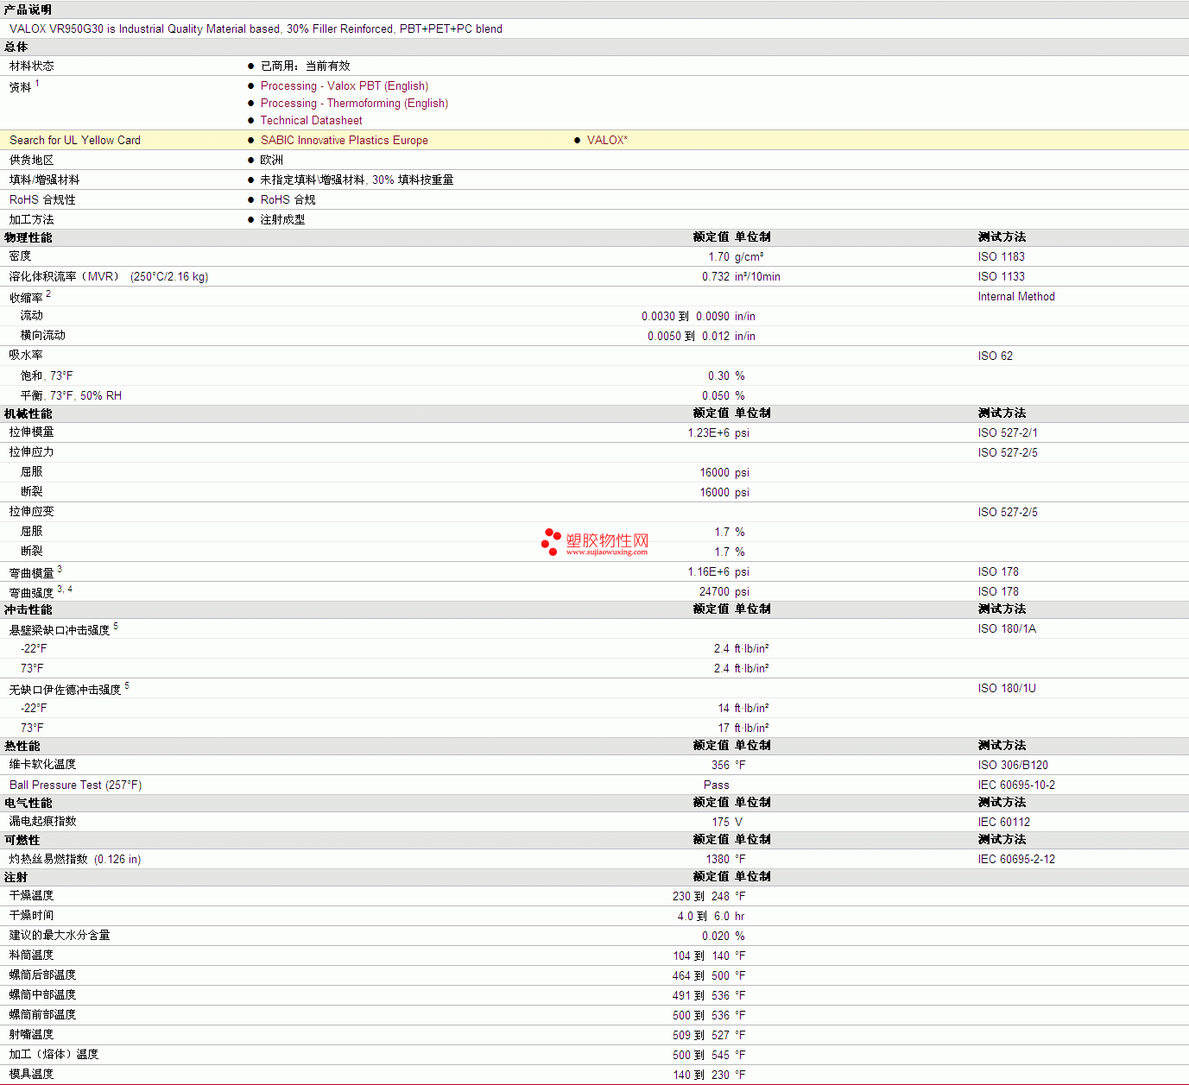Click the Internal Method shrinkage test method
This screenshot has height=1085, width=1189.
click(x=1016, y=297)
